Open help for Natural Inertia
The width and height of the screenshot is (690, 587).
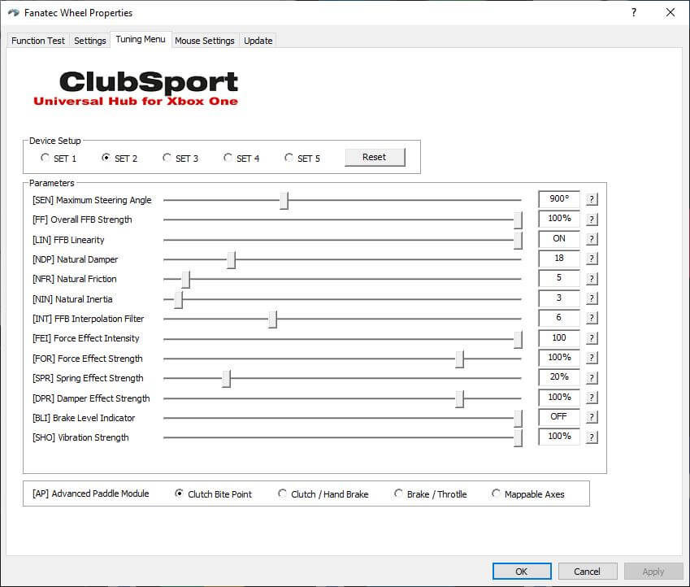[x=592, y=298]
